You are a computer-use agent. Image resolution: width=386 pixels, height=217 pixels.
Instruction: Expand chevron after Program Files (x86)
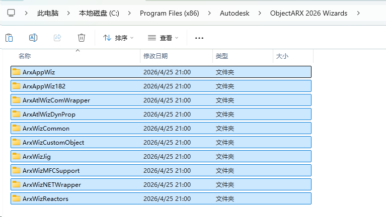tap(209, 13)
